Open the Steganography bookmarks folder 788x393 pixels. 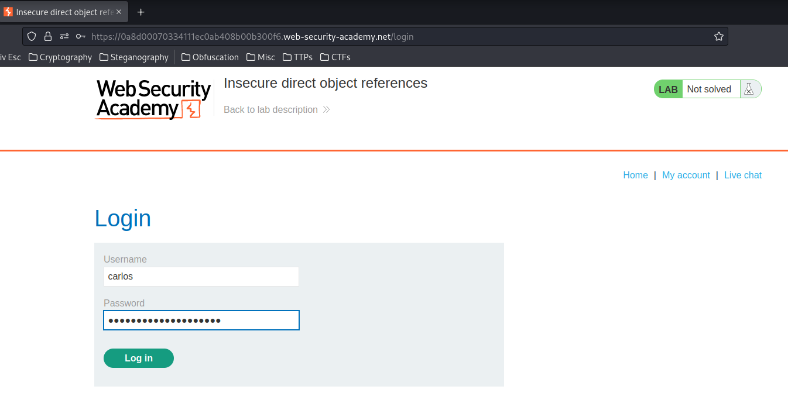point(134,57)
